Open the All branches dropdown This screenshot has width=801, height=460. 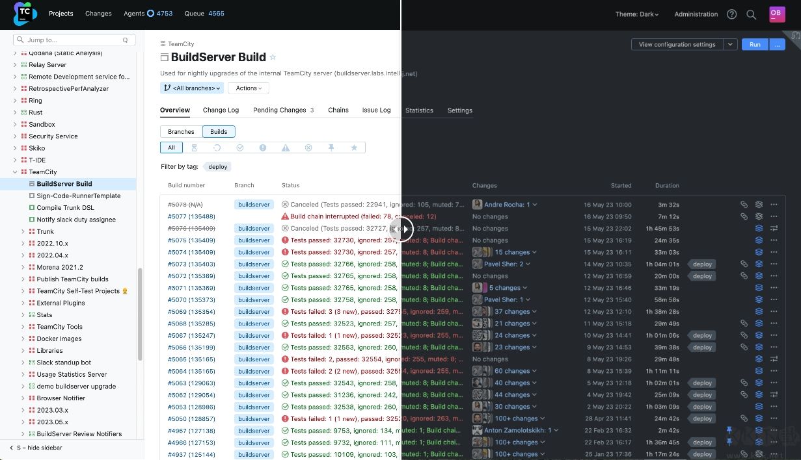click(192, 88)
